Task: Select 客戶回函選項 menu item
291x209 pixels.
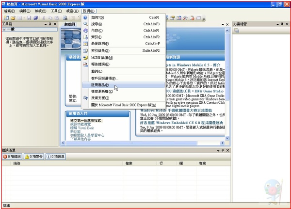Action: (x=123, y=79)
